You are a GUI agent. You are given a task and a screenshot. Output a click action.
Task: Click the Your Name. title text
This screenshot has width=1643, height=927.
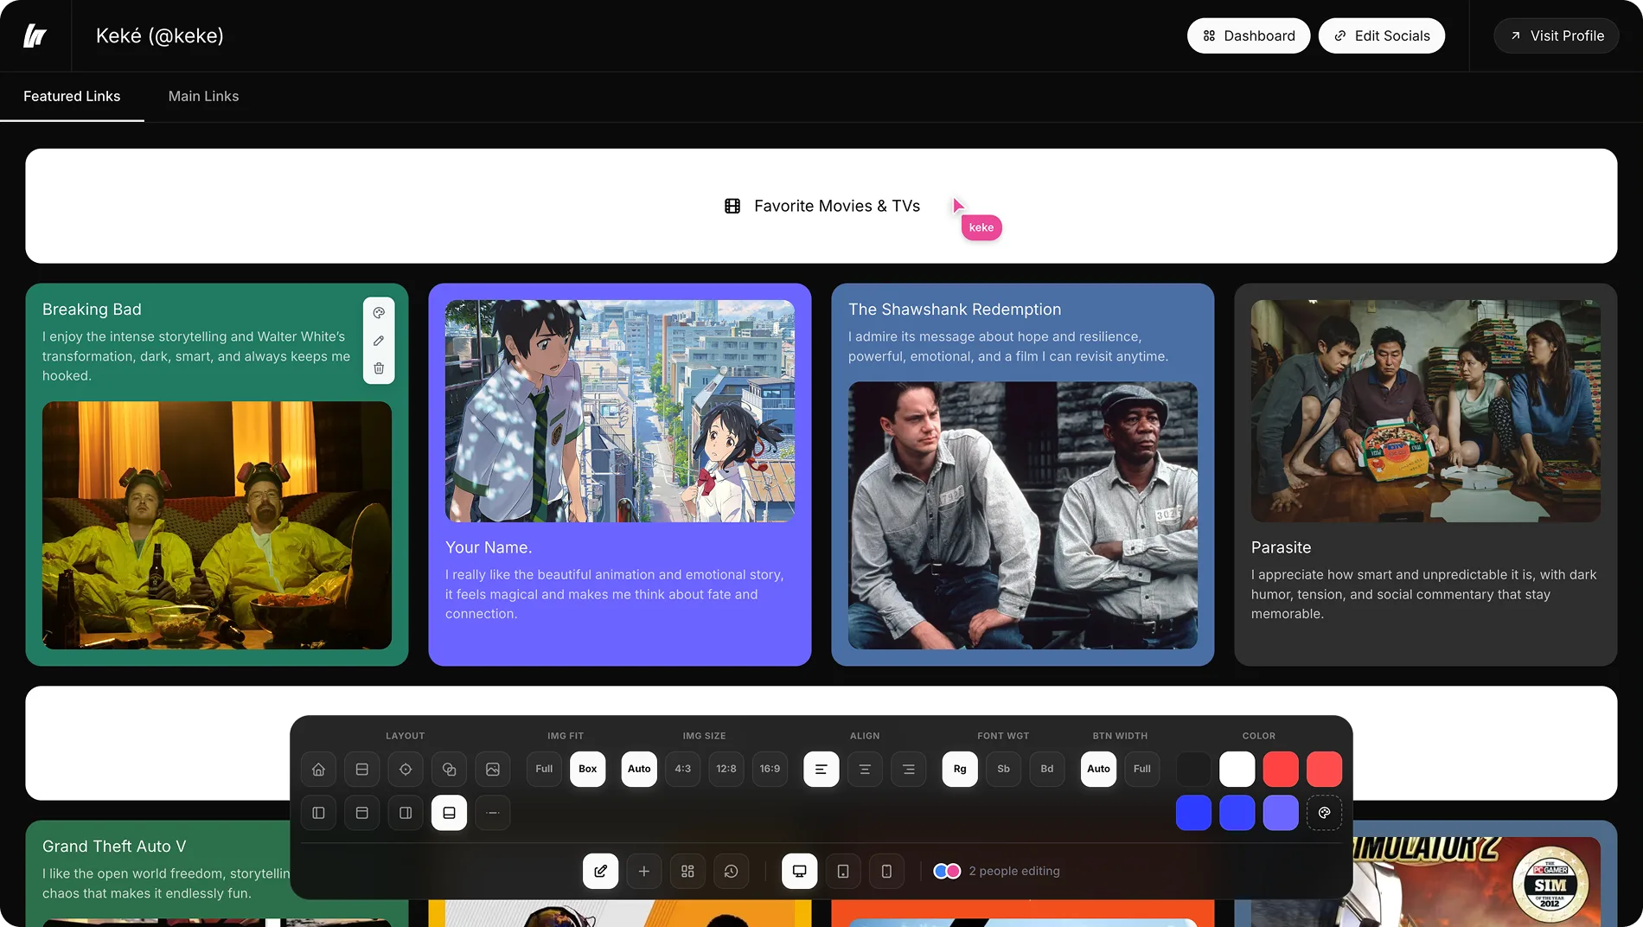(489, 547)
